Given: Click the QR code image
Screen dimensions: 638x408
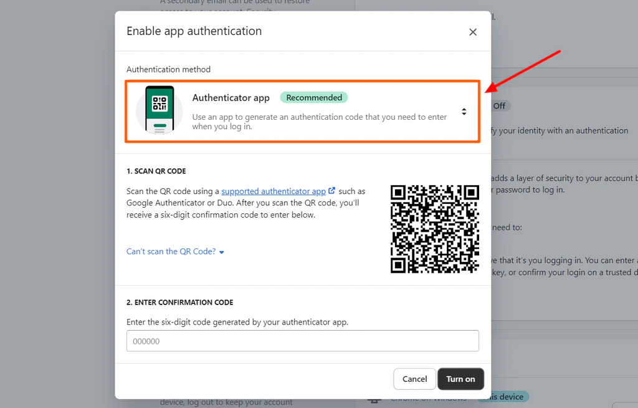Looking at the screenshot, I should (434, 229).
